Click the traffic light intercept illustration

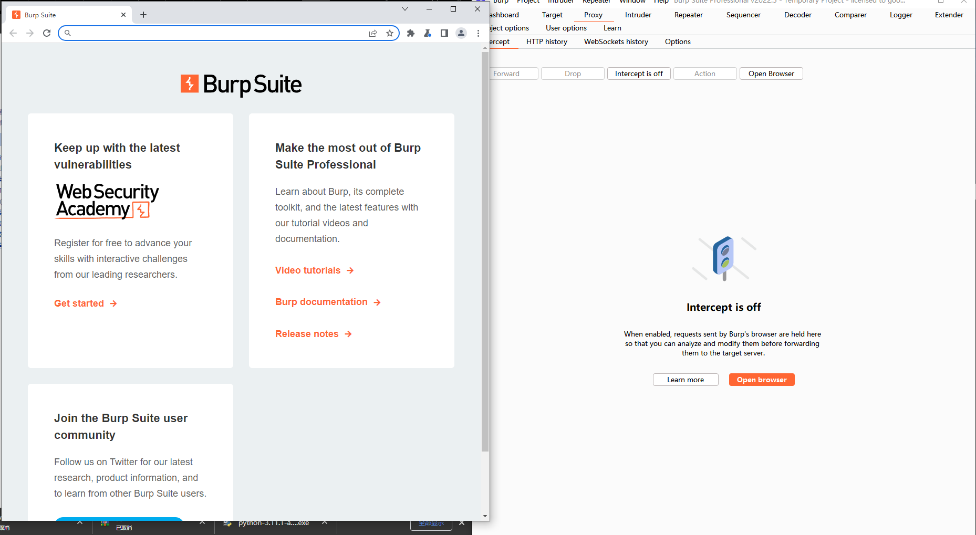tap(724, 258)
